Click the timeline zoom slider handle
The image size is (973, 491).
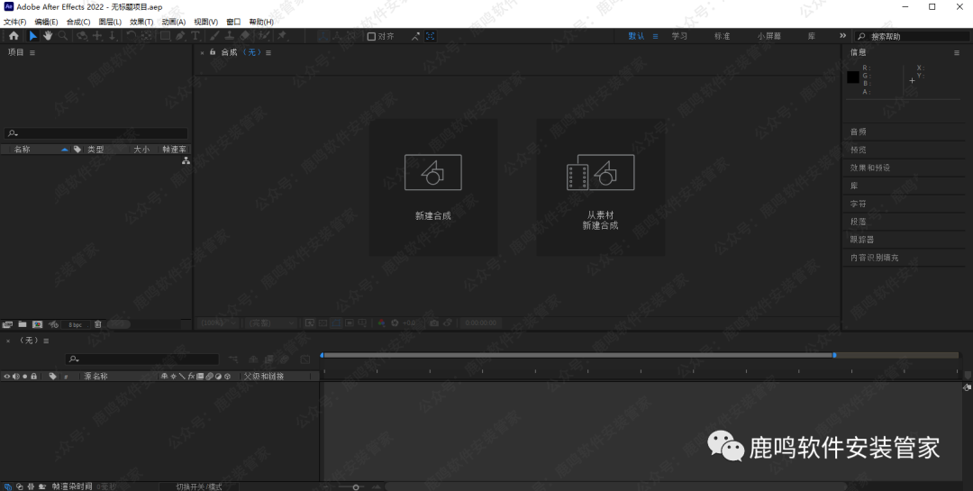click(356, 487)
